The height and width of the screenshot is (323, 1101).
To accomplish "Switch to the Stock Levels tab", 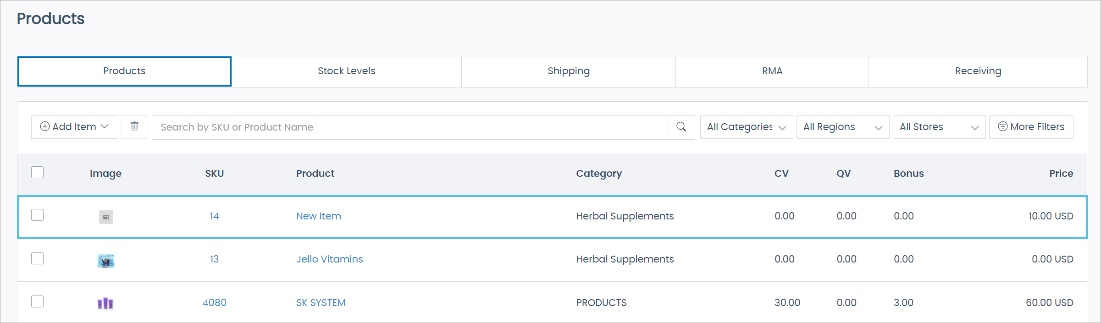I will (x=347, y=71).
